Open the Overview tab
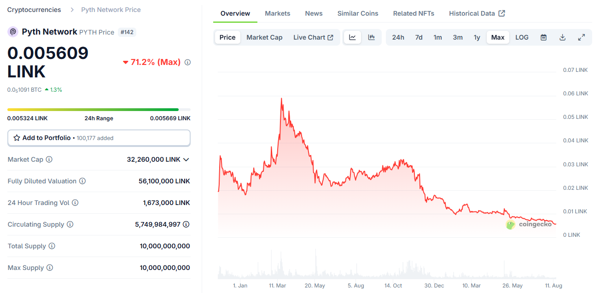 235,13
